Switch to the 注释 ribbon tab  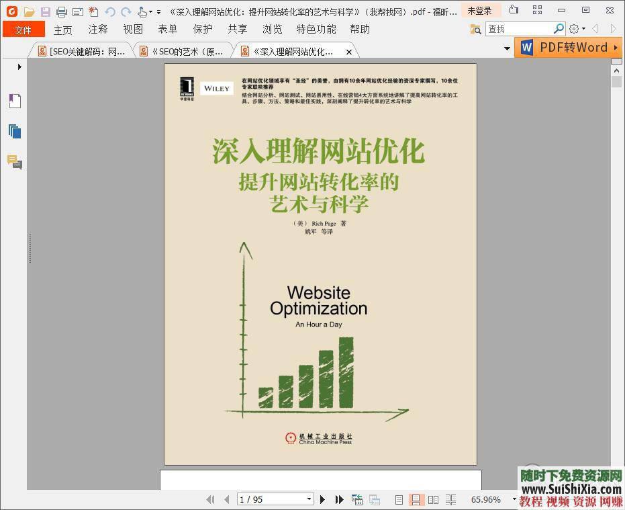[x=97, y=30]
